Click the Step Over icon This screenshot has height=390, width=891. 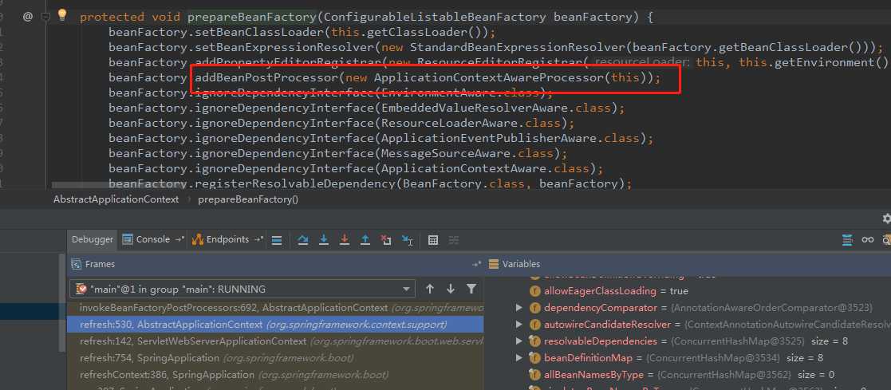(x=303, y=241)
